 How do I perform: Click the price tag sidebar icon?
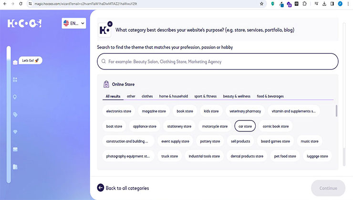click(x=15, y=115)
